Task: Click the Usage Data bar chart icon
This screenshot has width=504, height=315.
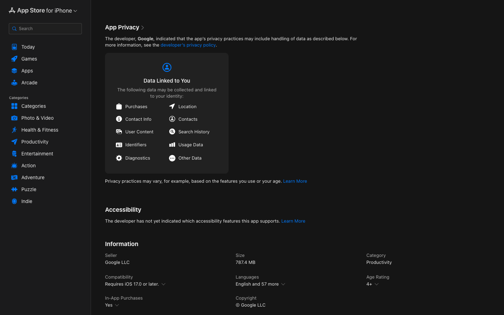Action: pyautogui.click(x=172, y=145)
